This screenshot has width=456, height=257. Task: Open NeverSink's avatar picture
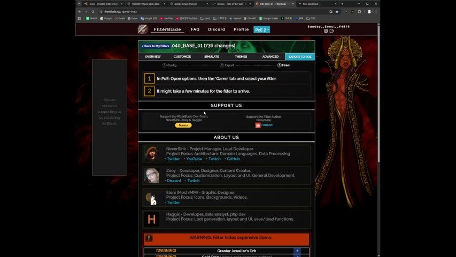point(151,154)
